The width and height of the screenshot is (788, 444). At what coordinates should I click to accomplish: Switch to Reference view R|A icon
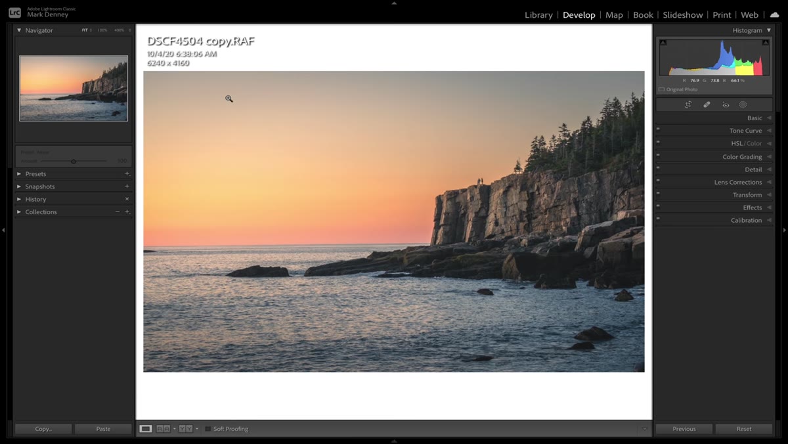[x=163, y=429]
